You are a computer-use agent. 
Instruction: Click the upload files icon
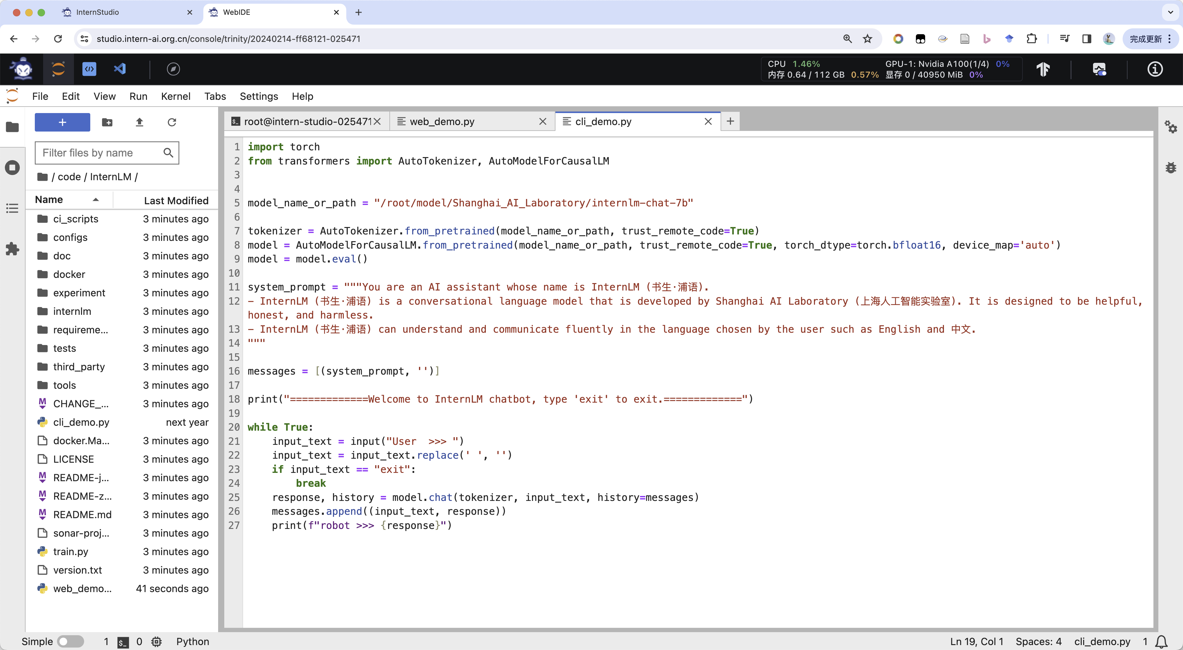click(x=140, y=122)
